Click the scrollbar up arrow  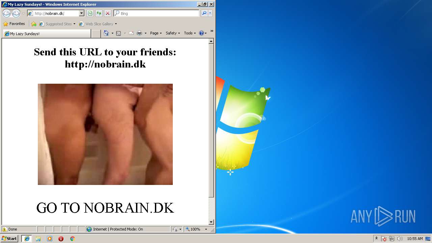211,42
